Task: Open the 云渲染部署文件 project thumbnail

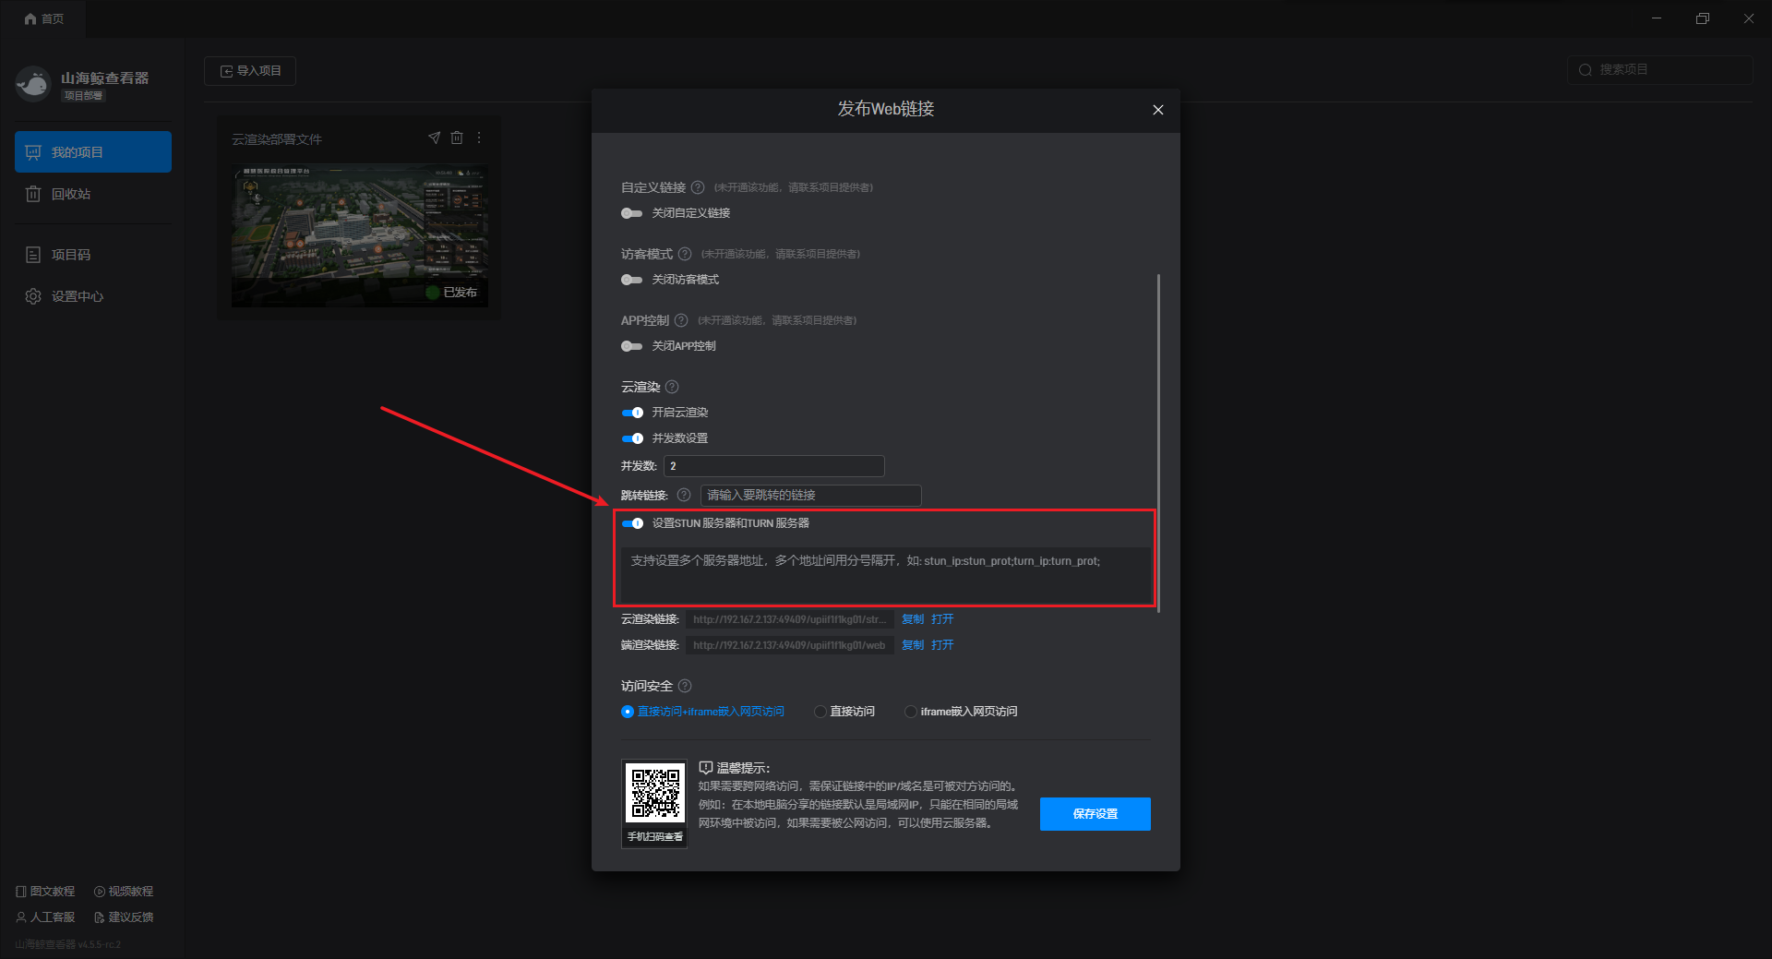Action: click(x=359, y=235)
